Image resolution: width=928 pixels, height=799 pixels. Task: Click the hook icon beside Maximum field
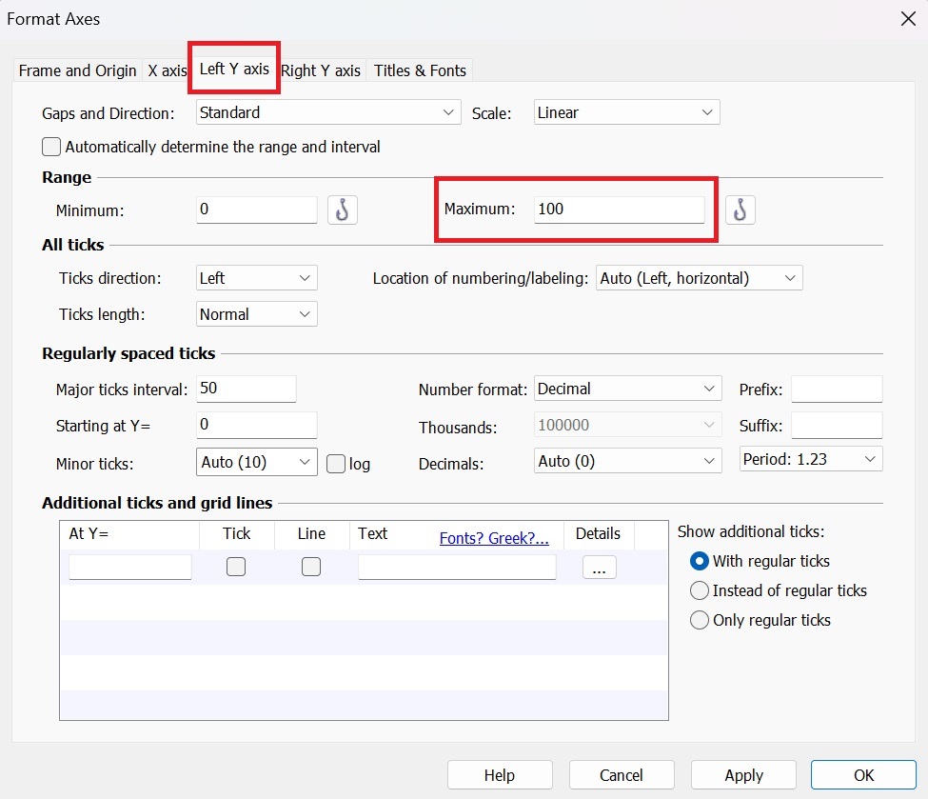point(740,210)
